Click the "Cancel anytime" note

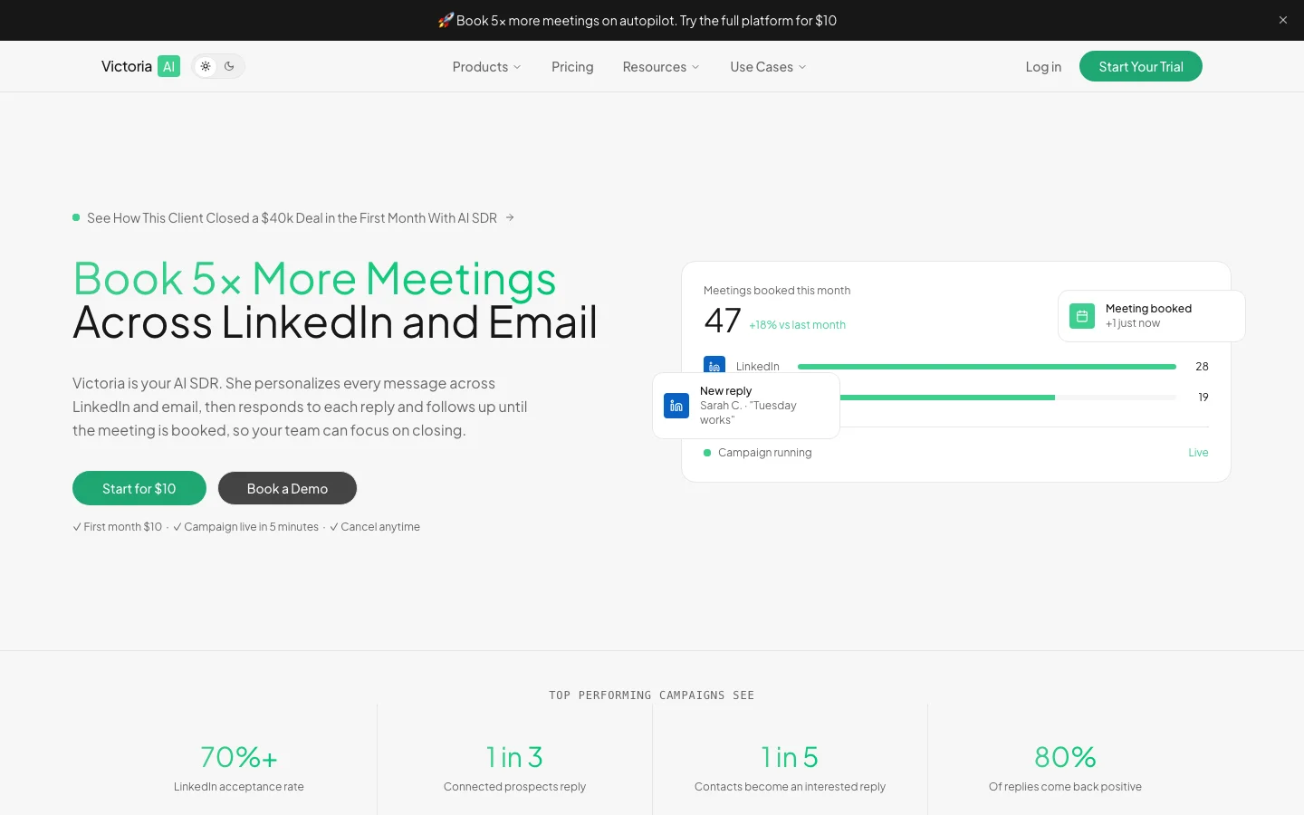pyautogui.click(x=375, y=527)
